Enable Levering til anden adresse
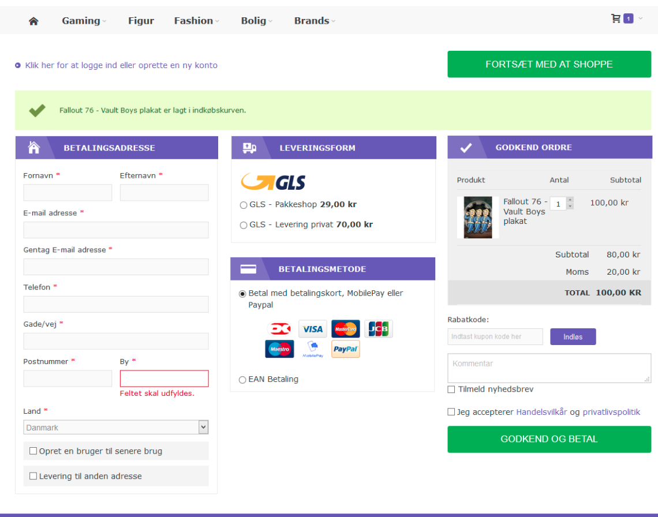This screenshot has height=517, width=658. coord(33,476)
